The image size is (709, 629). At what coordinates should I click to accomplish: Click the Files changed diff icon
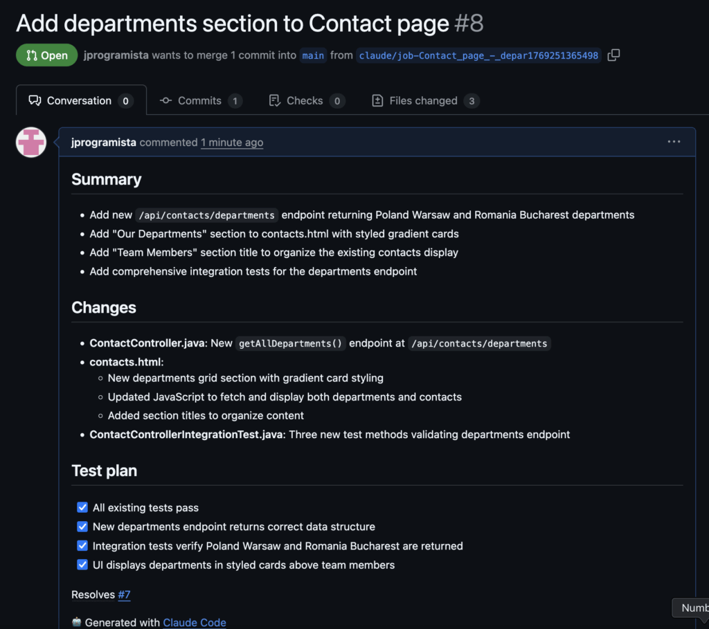click(377, 100)
